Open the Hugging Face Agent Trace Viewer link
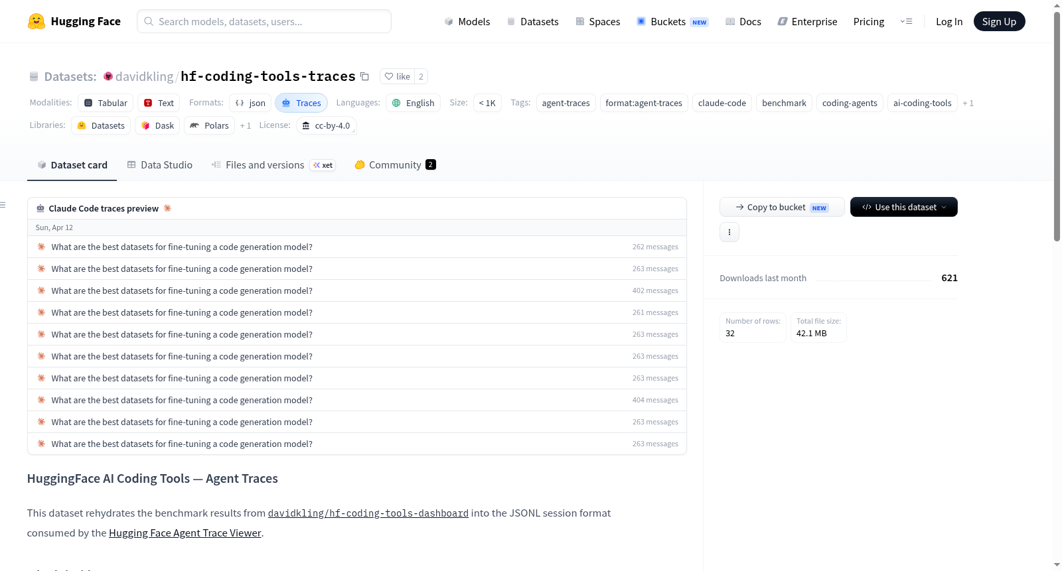Viewport: 1062px width, 571px height. click(185, 533)
